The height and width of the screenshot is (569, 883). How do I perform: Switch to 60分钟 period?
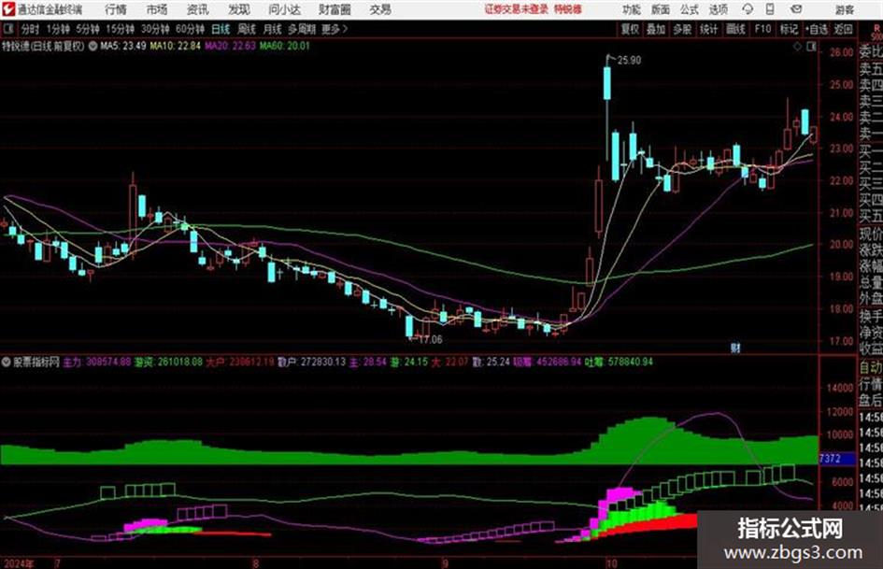(191, 29)
